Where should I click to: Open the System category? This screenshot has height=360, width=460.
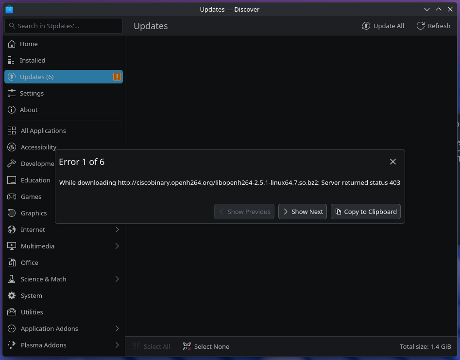pos(31,295)
